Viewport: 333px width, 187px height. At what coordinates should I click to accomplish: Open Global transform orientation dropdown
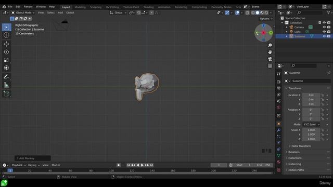coord(118,12)
